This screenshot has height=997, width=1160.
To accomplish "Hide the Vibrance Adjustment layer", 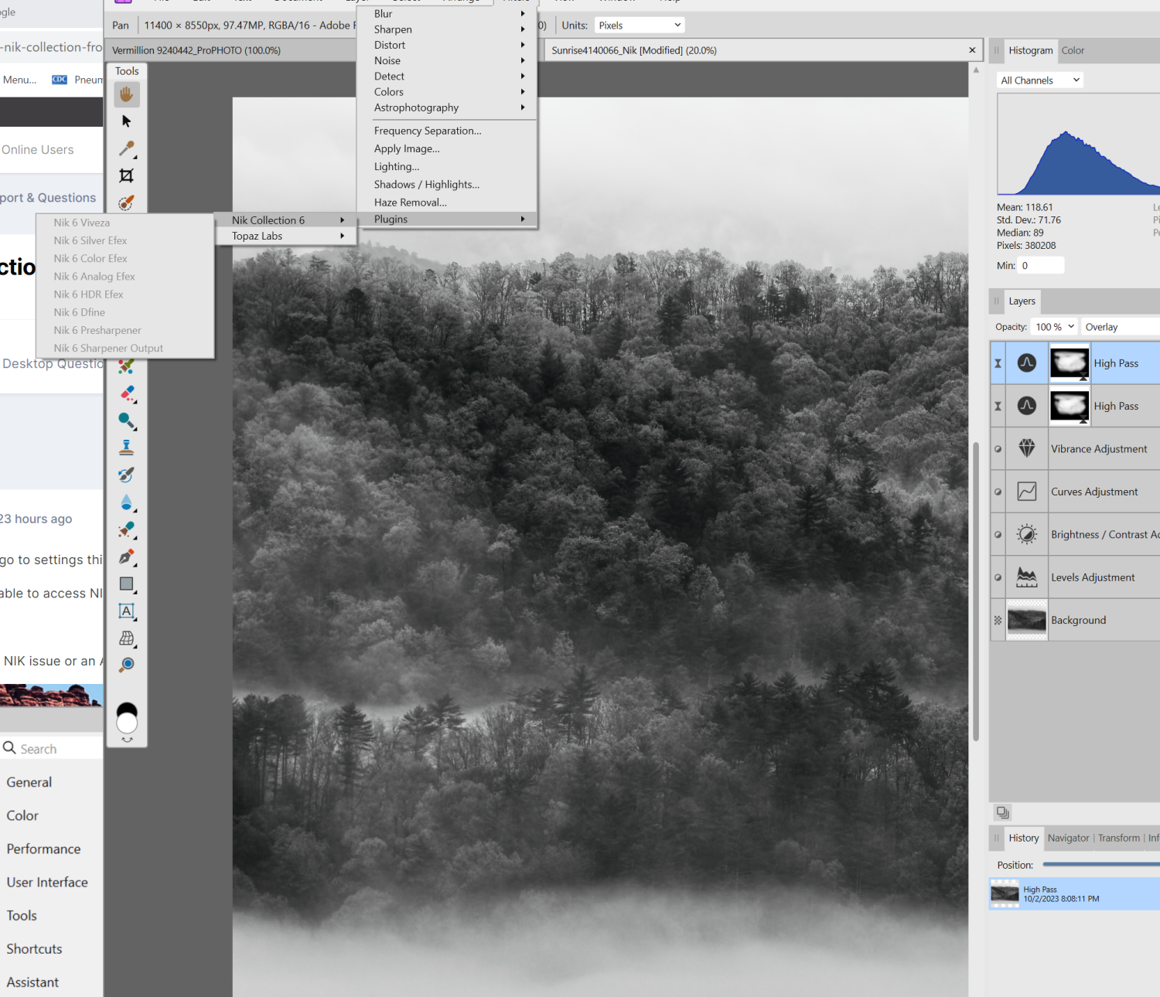I will coord(997,448).
